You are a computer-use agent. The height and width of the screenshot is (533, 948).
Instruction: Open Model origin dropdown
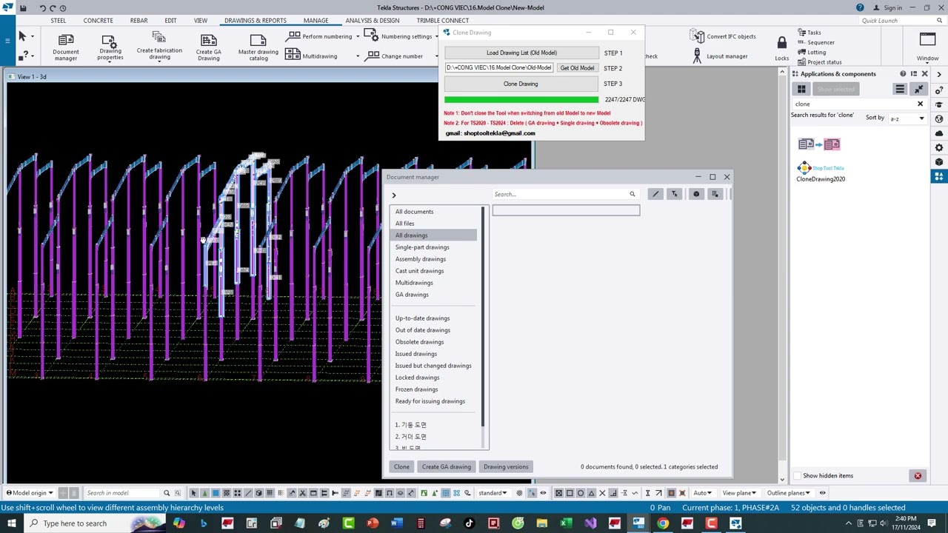point(31,493)
